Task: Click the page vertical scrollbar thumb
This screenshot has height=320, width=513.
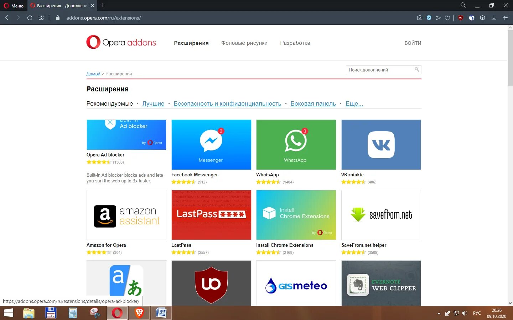Action: (510, 58)
